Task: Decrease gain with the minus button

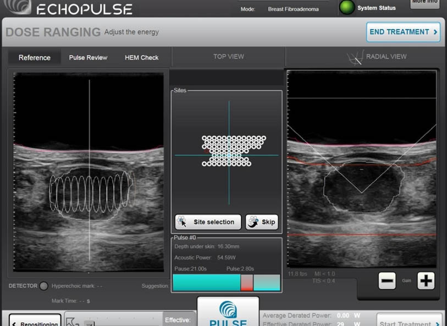Action: pos(387,281)
